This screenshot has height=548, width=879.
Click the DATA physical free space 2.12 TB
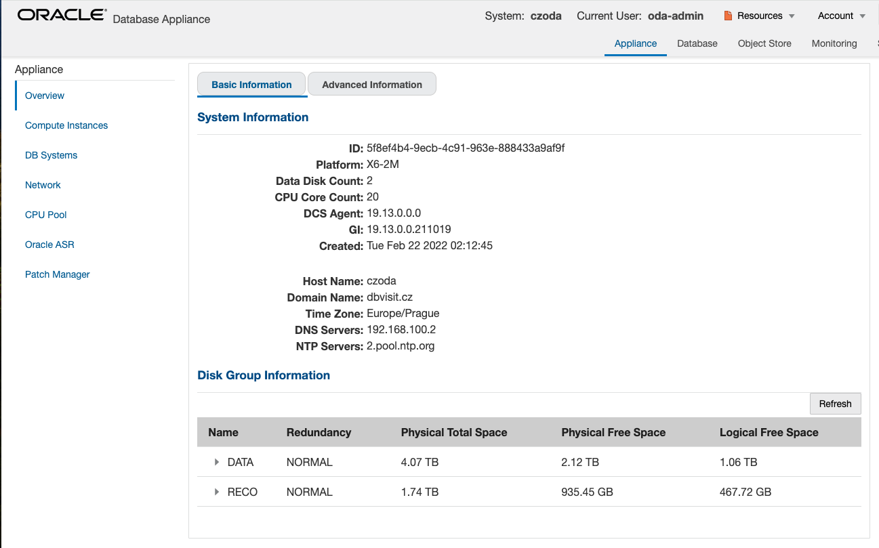(580, 462)
